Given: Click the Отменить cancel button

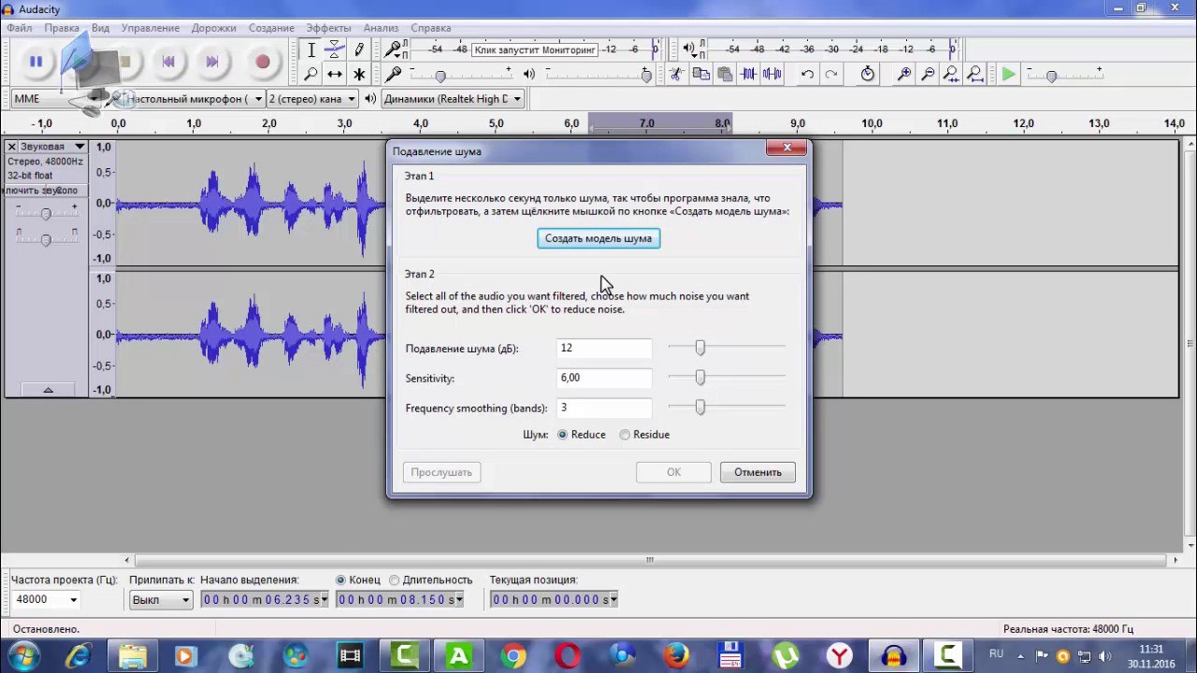Looking at the screenshot, I should point(757,472).
